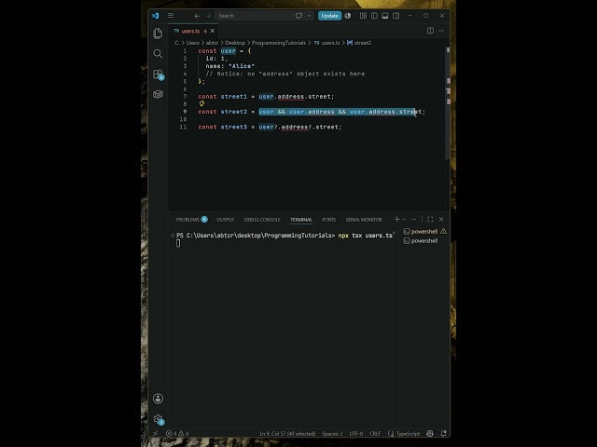Open the chat icon in title bar

[298, 16]
